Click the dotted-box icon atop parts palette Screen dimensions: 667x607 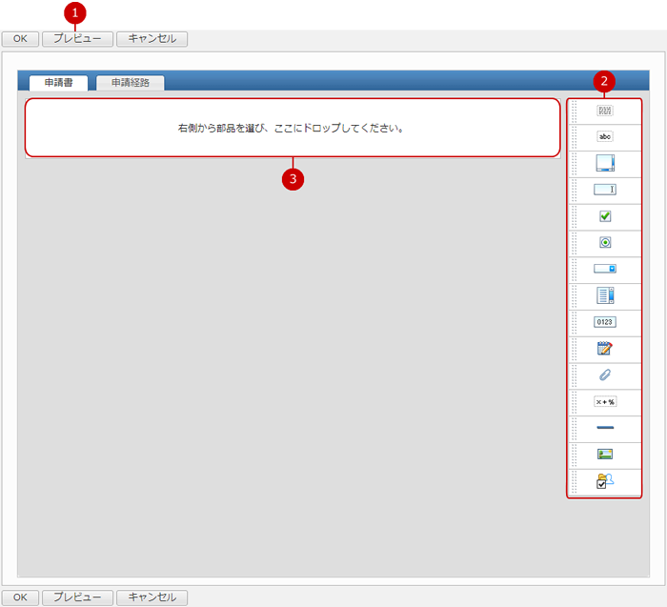(x=605, y=111)
